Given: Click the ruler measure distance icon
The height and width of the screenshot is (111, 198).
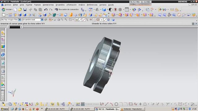Looking at the screenshot, I should coord(172,10).
